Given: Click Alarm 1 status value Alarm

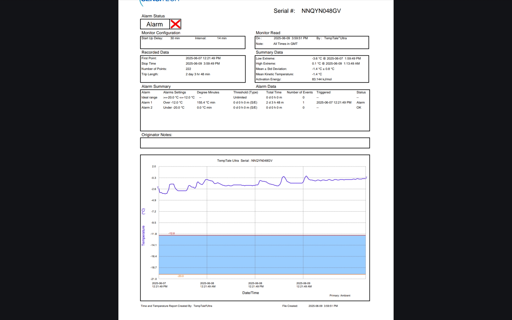Looking at the screenshot, I should click(x=361, y=102).
